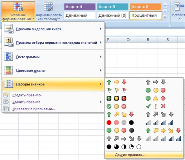Open Правила выделения ячеек submenu
The height and width of the screenshot is (160, 185).
(x=53, y=29)
